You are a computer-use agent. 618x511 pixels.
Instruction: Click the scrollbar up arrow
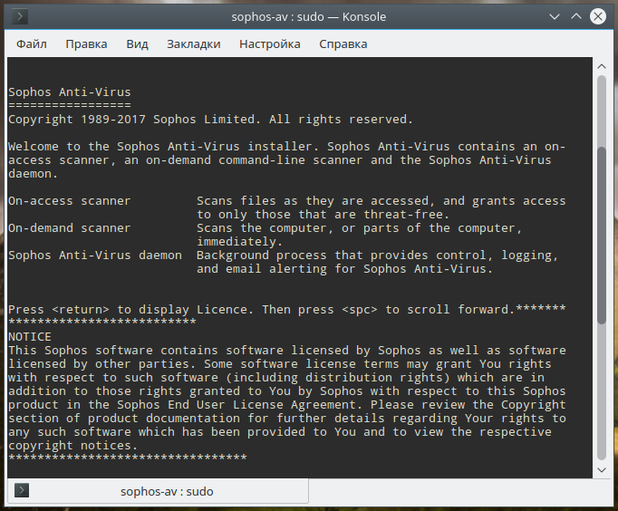tap(602, 66)
